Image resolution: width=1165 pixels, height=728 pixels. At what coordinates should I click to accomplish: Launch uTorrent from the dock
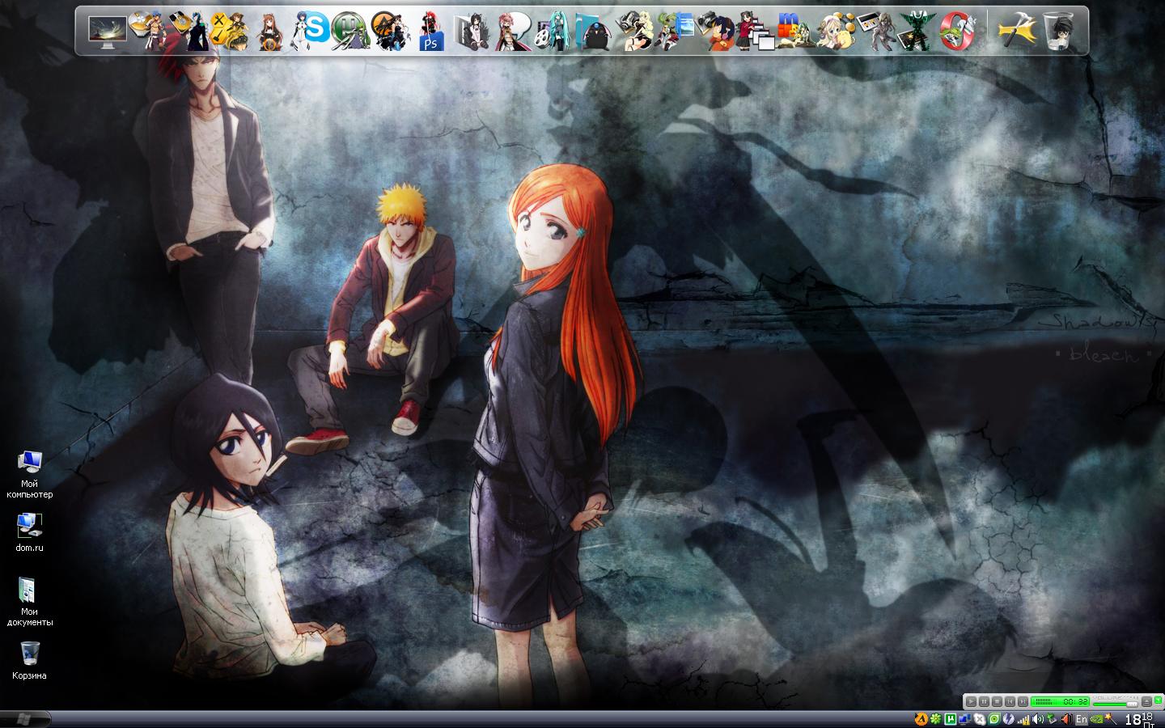point(350,32)
